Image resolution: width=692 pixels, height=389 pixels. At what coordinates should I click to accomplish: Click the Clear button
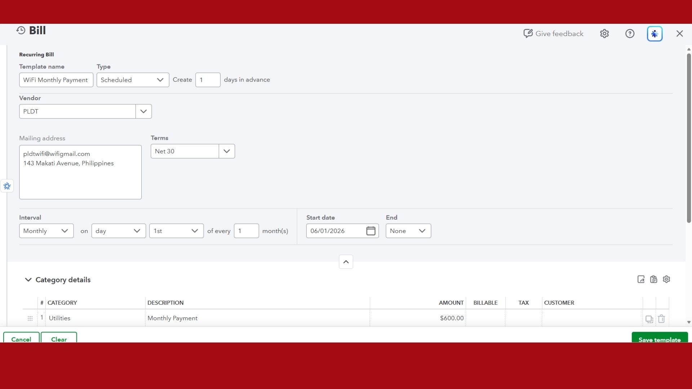pos(59,337)
